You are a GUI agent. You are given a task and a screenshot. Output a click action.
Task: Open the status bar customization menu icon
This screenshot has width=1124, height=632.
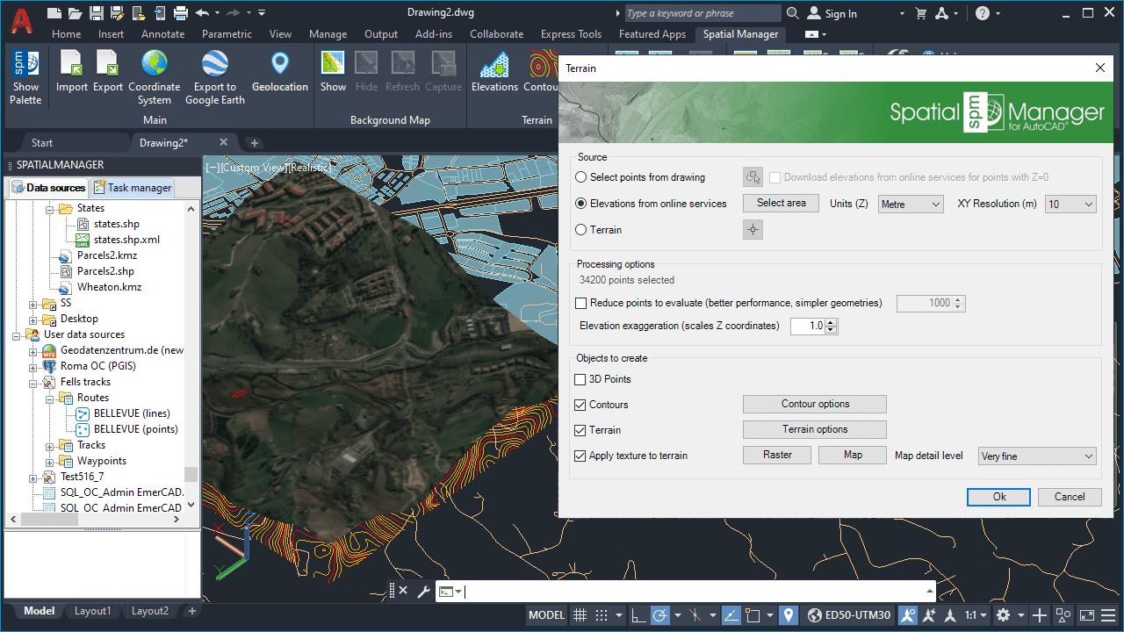[1109, 615]
